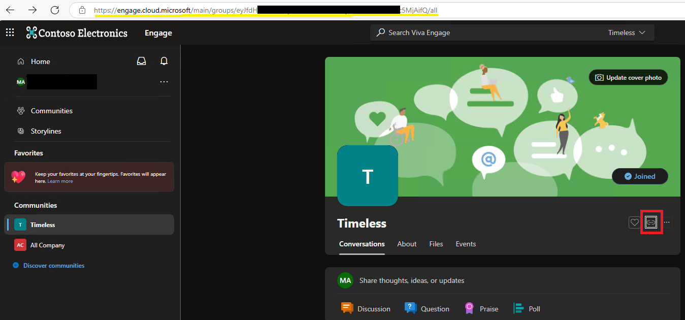The width and height of the screenshot is (685, 320).
Task: Open the inbox icon next to Home
Action: (x=142, y=61)
